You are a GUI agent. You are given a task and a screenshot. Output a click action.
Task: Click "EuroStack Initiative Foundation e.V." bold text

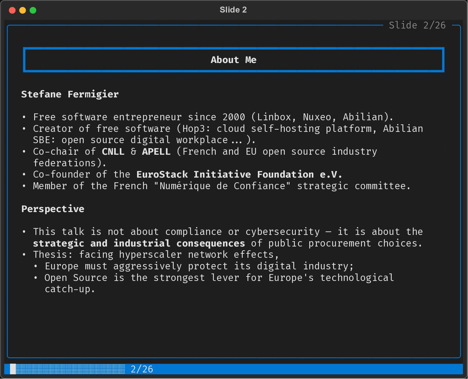click(x=239, y=174)
